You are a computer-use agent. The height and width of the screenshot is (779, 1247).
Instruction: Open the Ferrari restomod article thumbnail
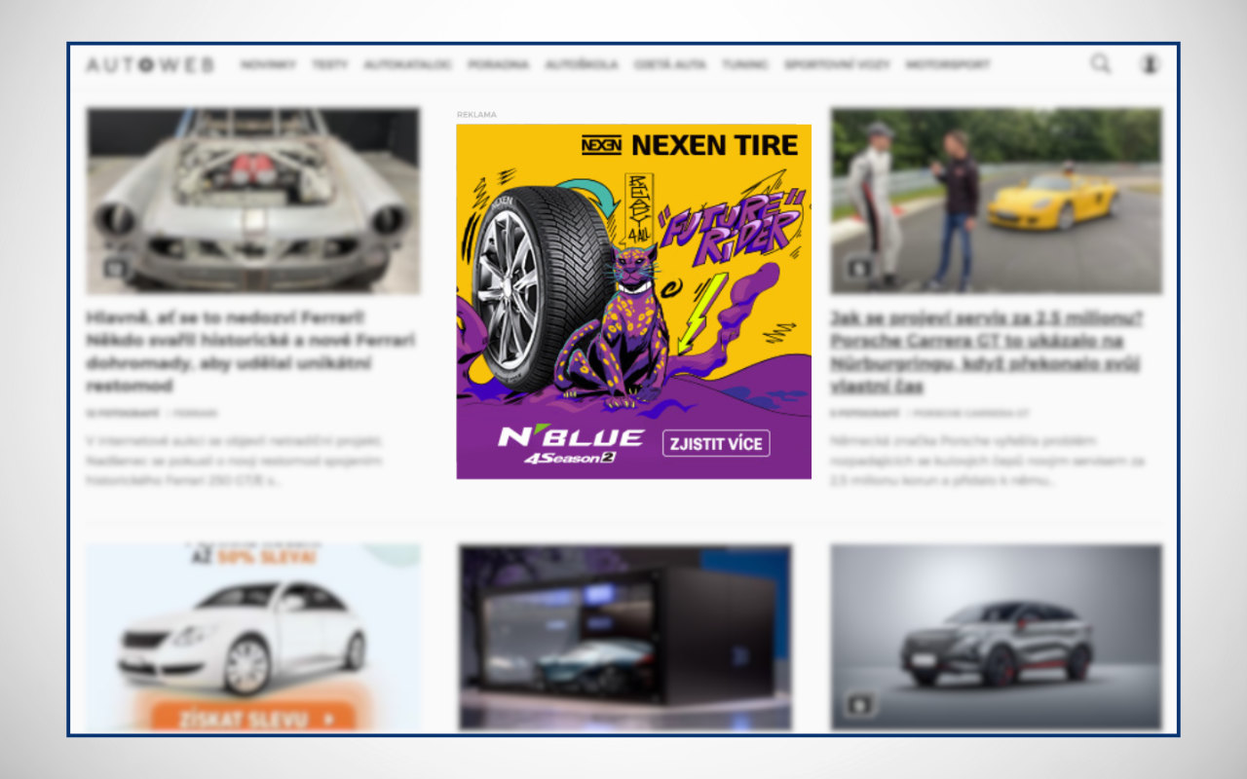[x=253, y=202]
